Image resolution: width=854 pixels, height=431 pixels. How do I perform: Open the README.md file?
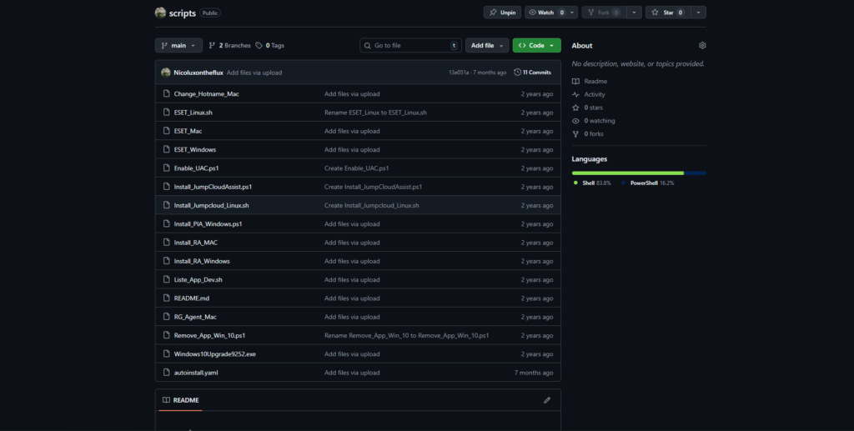click(192, 298)
